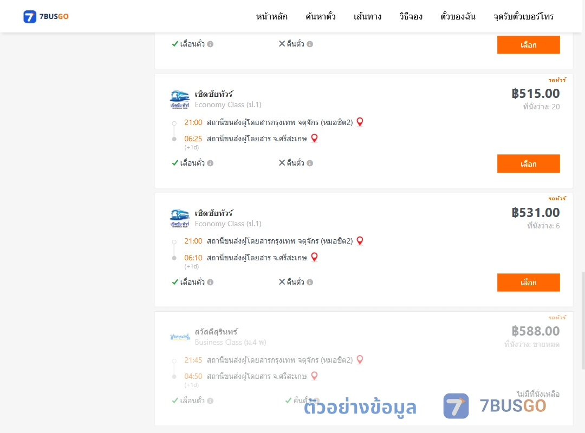Click map pin beside 06:10 arrival station
Screen dimensions: 585x433
pos(314,257)
